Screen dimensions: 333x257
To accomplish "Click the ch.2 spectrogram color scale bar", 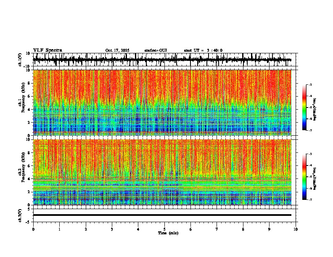I will pyautogui.click(x=304, y=177).
